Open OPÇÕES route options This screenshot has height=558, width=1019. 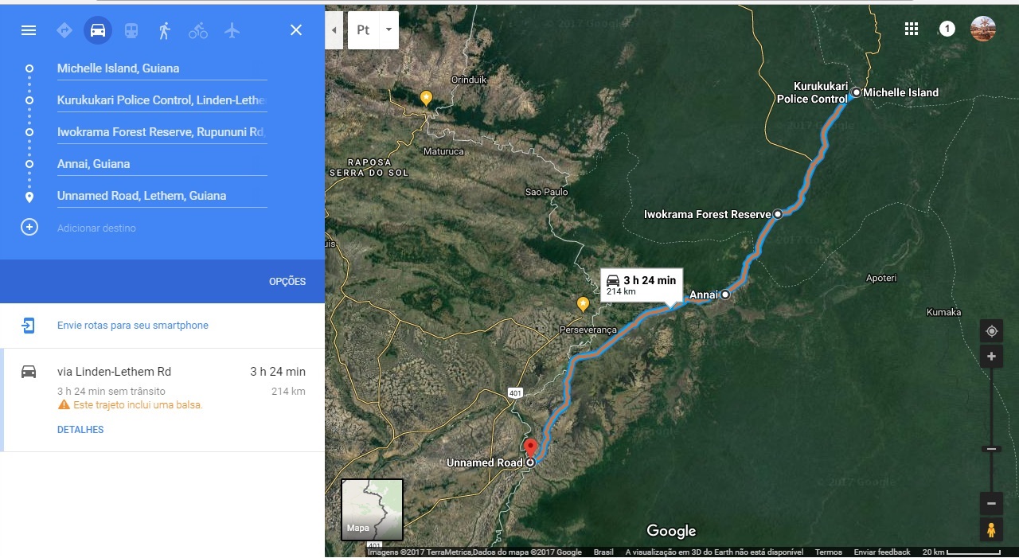(287, 282)
